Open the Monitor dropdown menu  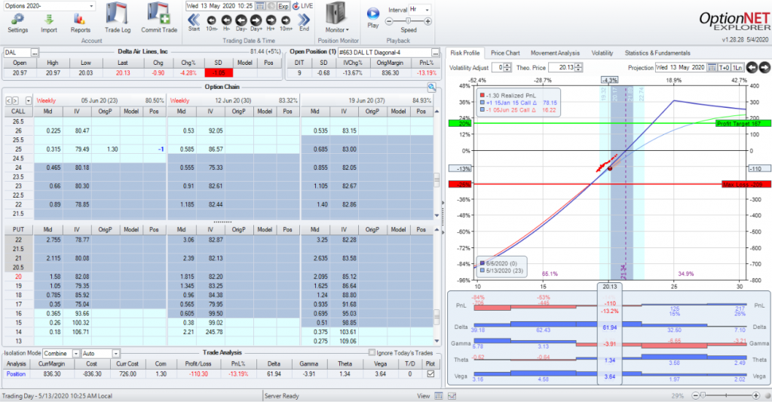(x=336, y=29)
